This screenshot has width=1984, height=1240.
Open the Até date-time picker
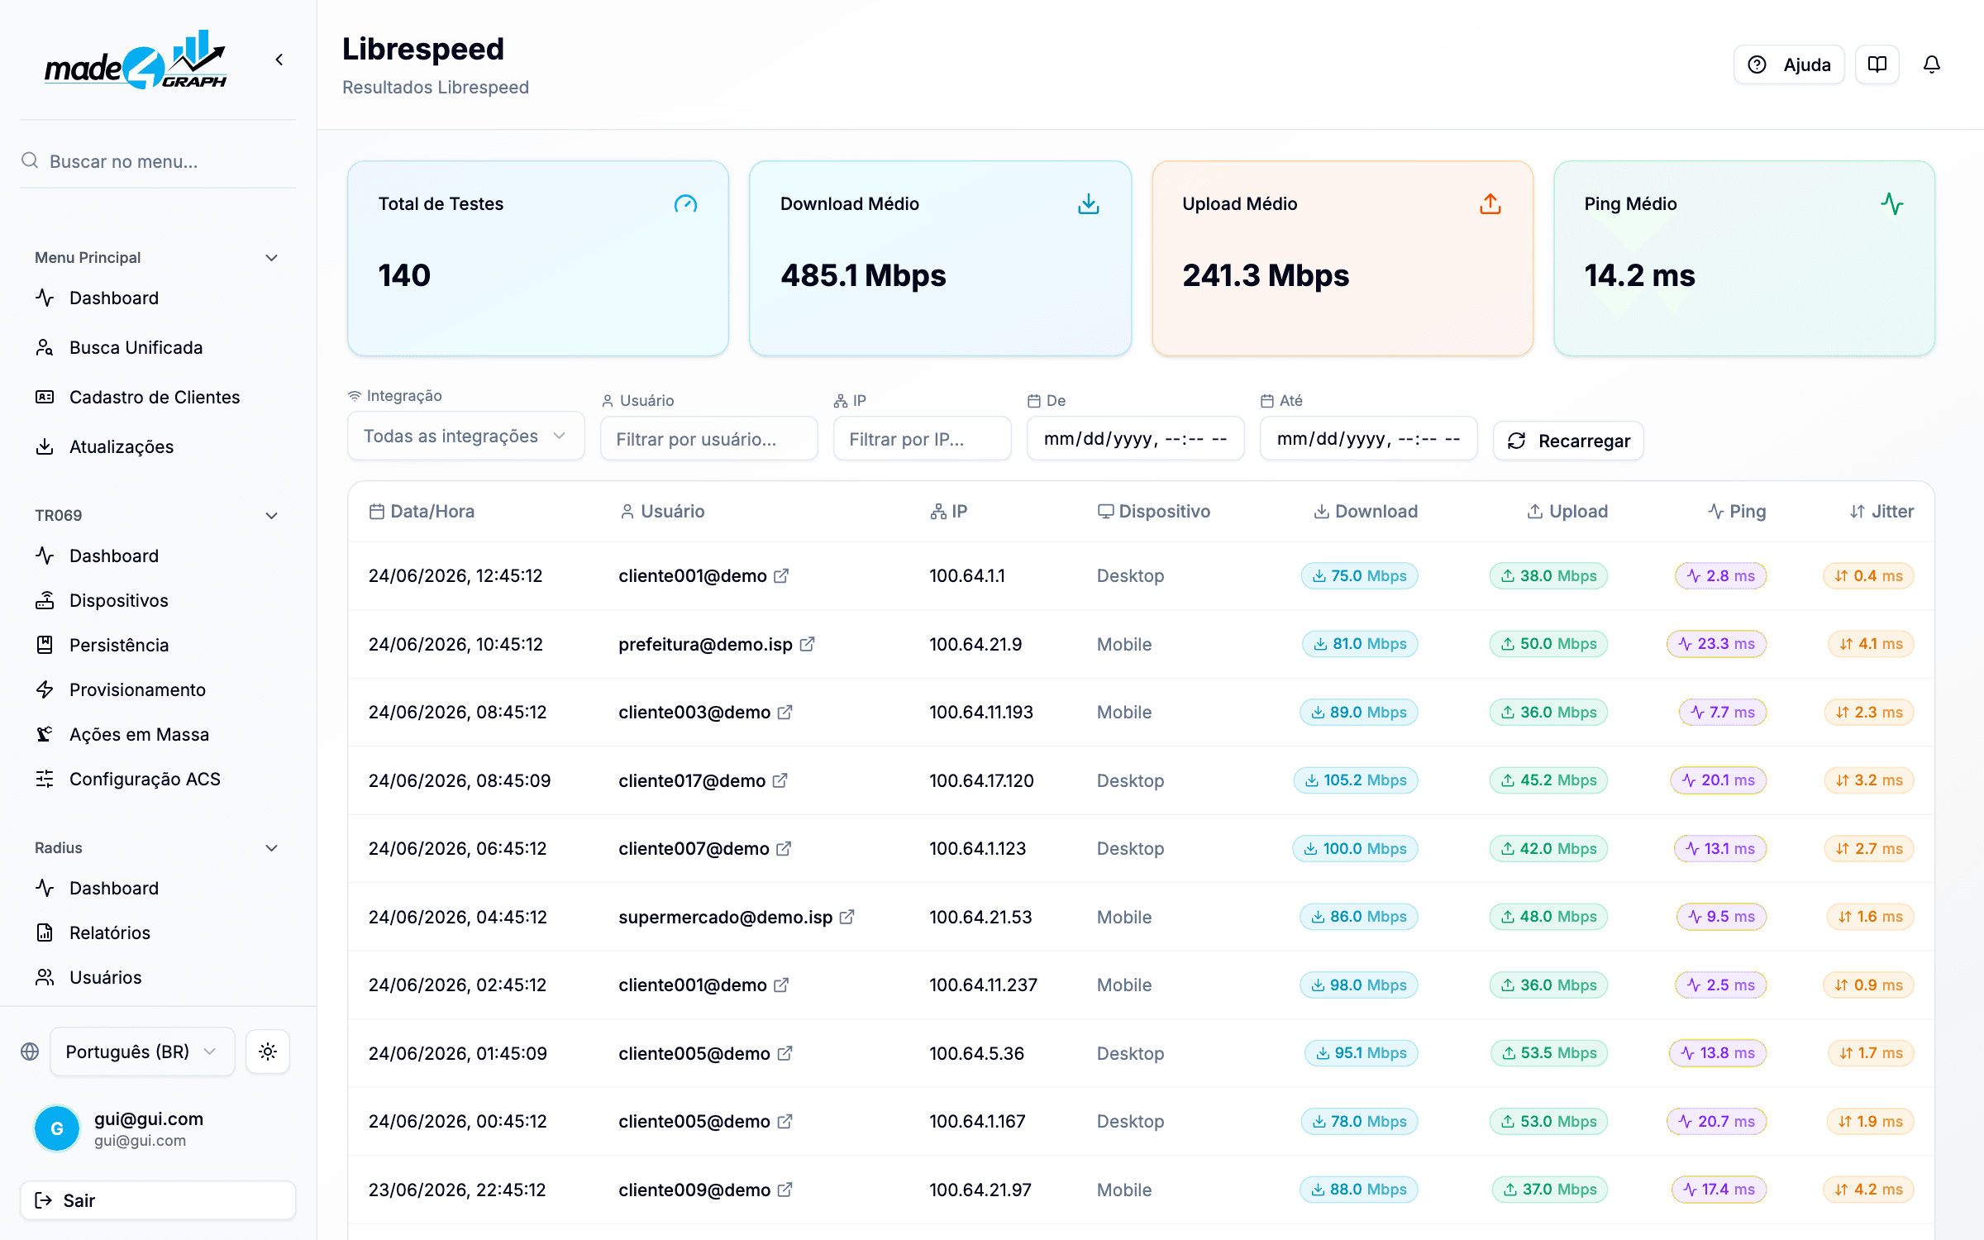coord(1368,439)
